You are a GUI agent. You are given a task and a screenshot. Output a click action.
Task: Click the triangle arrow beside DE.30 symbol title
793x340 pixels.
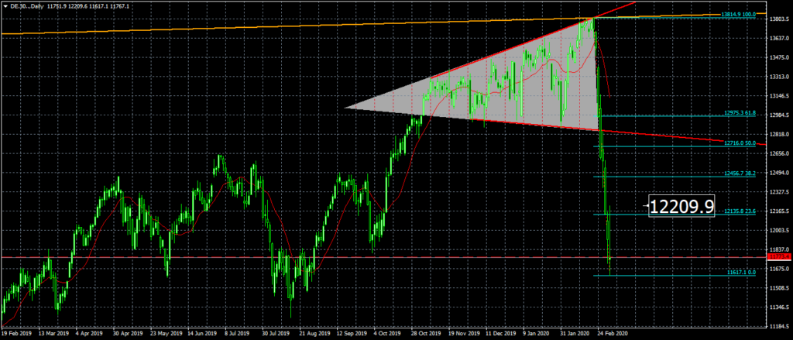pyautogui.click(x=5, y=5)
